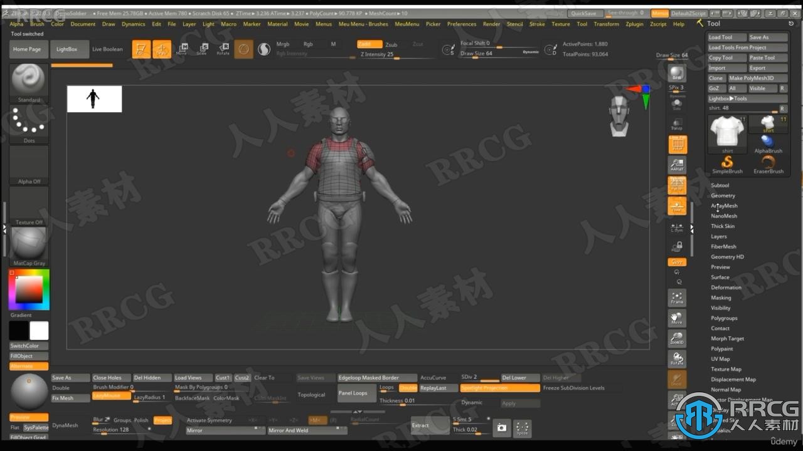
Task: Click the Frame view icon
Action: pyautogui.click(x=677, y=298)
